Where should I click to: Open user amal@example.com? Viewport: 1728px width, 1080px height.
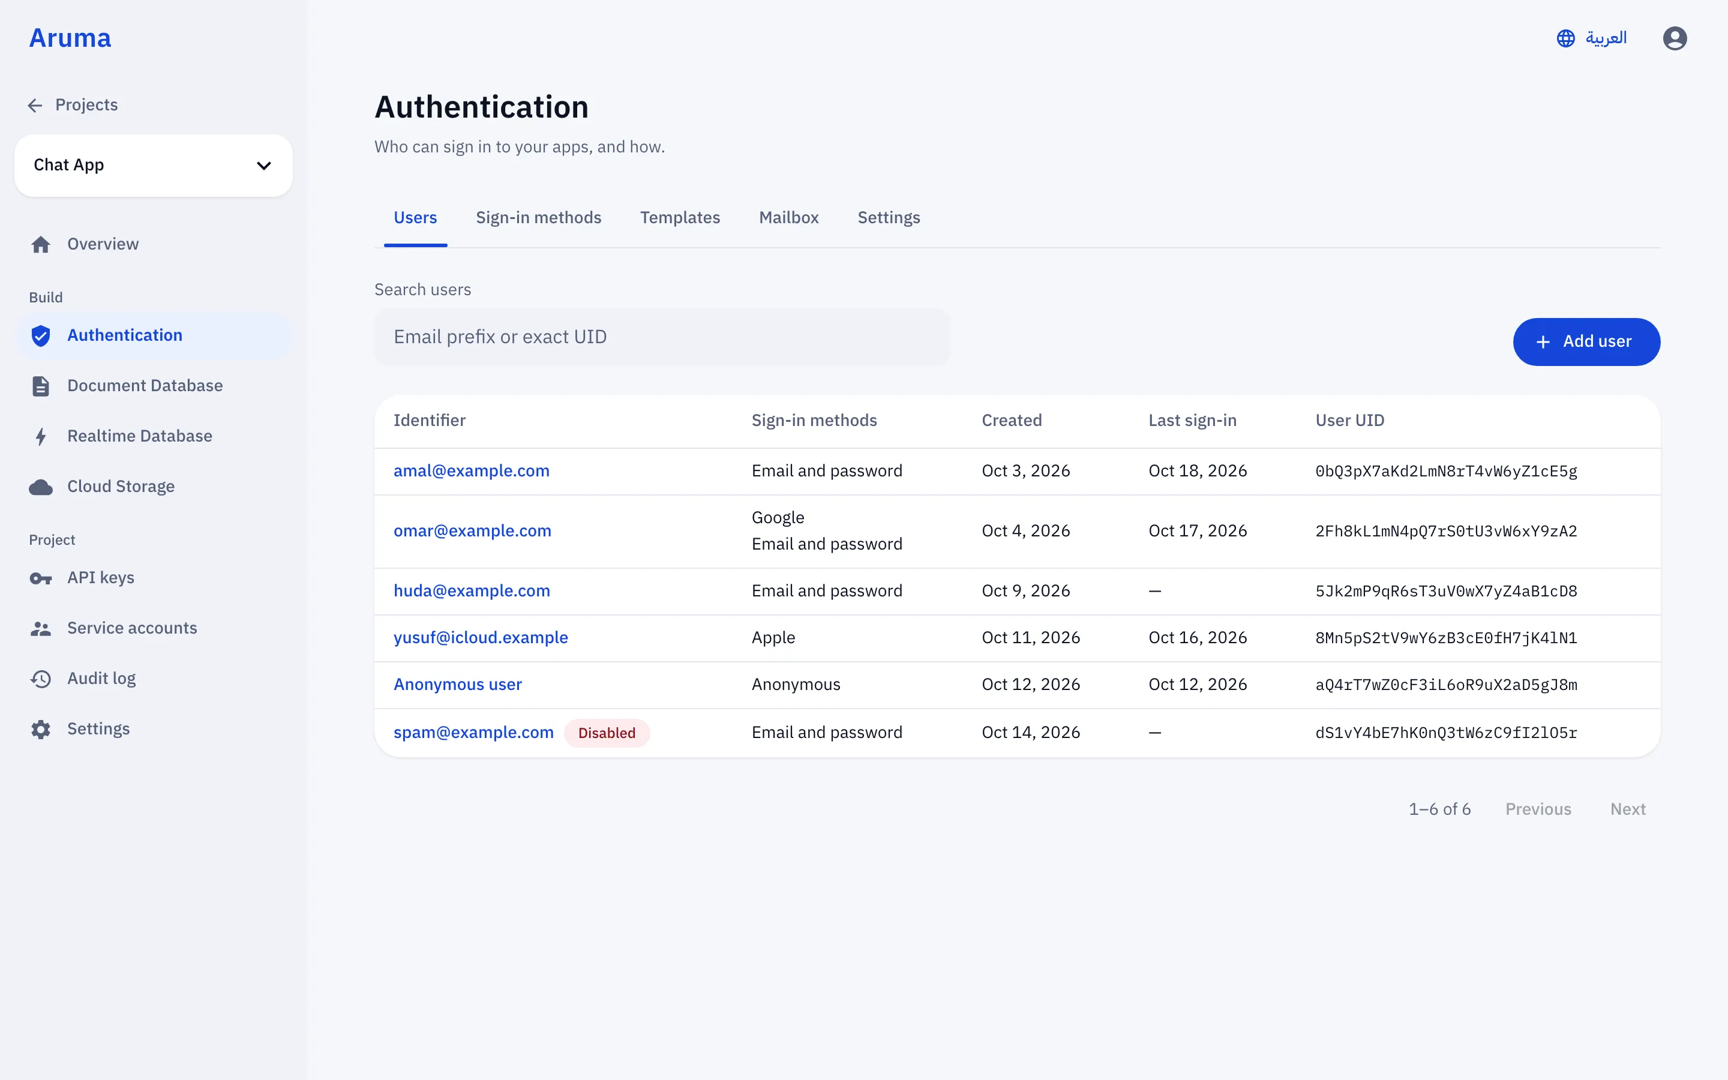(x=471, y=472)
